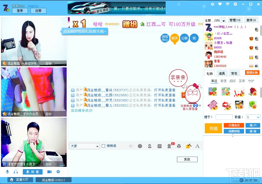The image size is (262, 184).
Task: Select the flower gift icon in chat bar
Action: tap(149, 146)
